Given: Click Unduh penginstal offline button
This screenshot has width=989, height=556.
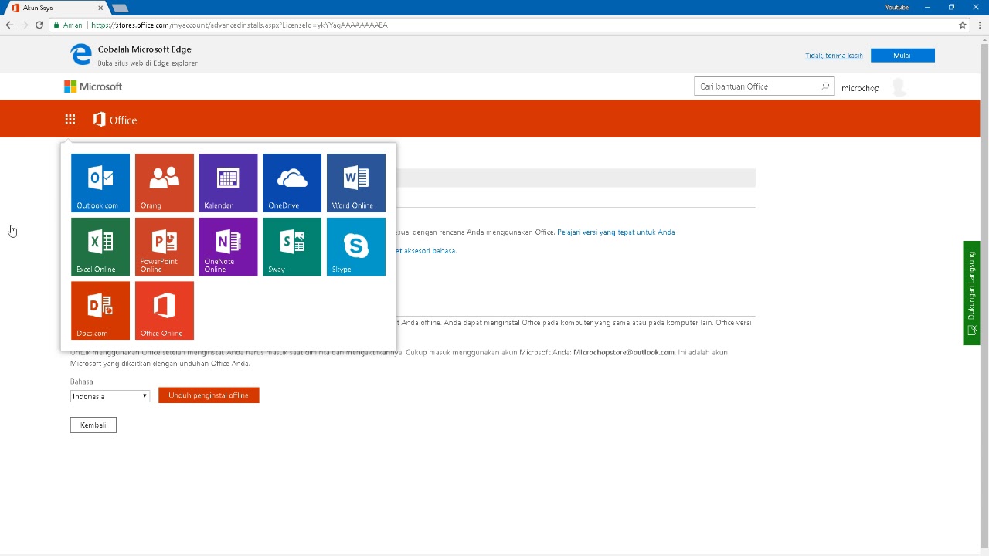Looking at the screenshot, I should point(209,395).
